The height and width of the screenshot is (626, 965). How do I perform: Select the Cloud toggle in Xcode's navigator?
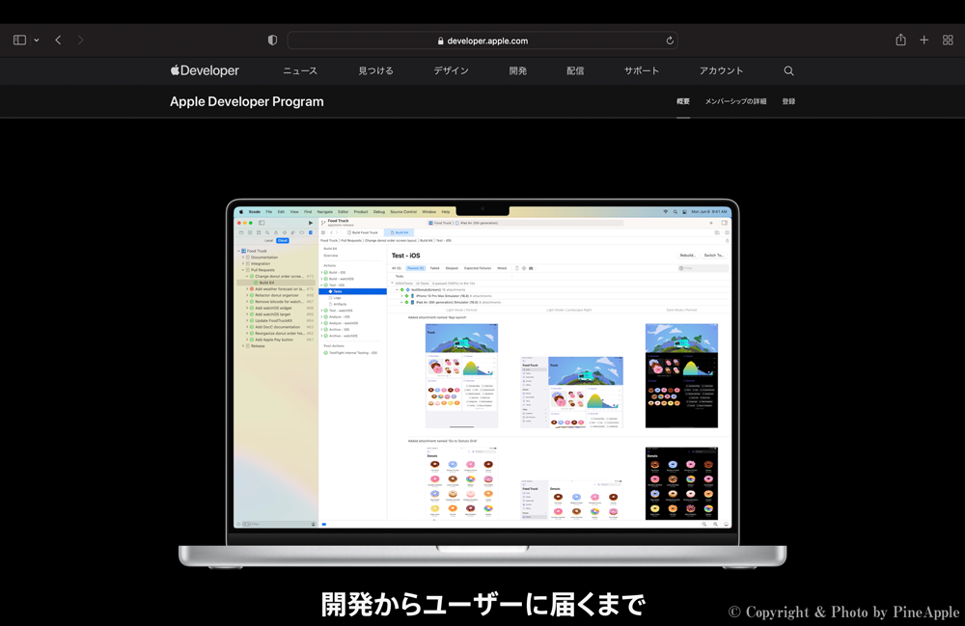point(283,241)
